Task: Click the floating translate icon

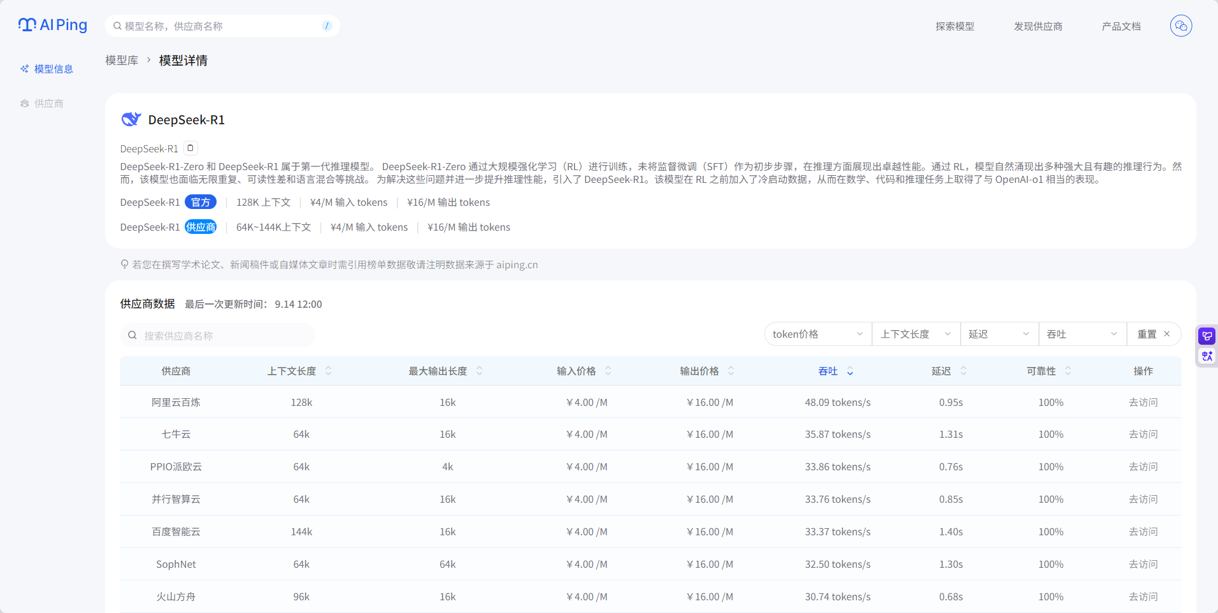Action: tap(1207, 356)
